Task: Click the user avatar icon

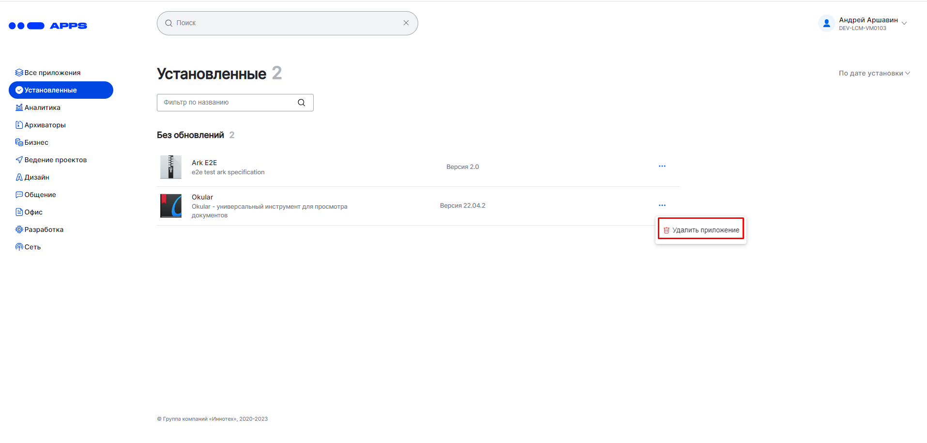Action: coord(826,23)
